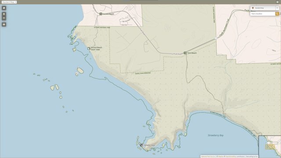Click the Second Beach Vault Toilet label
This screenshot has width=281, height=158.
(96, 48)
